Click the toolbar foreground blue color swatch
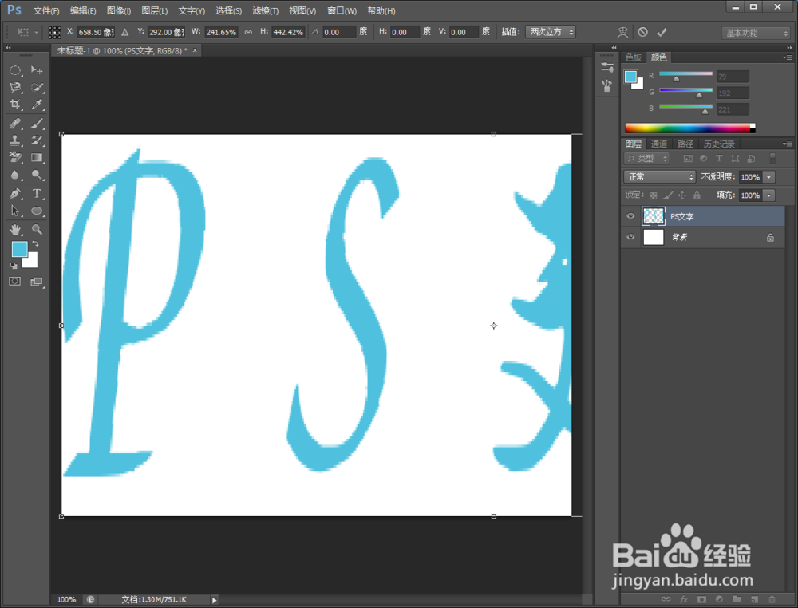 pos(19,249)
